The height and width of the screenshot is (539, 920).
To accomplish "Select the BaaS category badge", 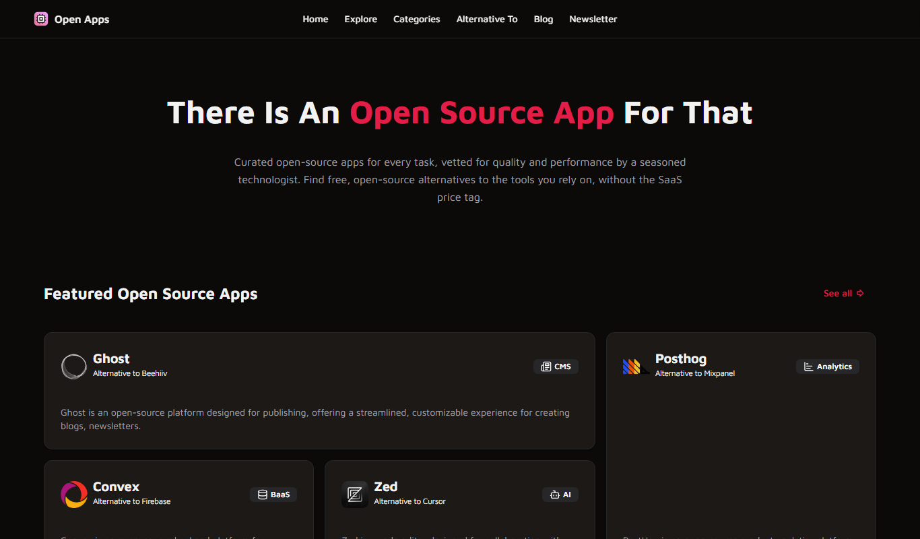I will click(x=273, y=495).
